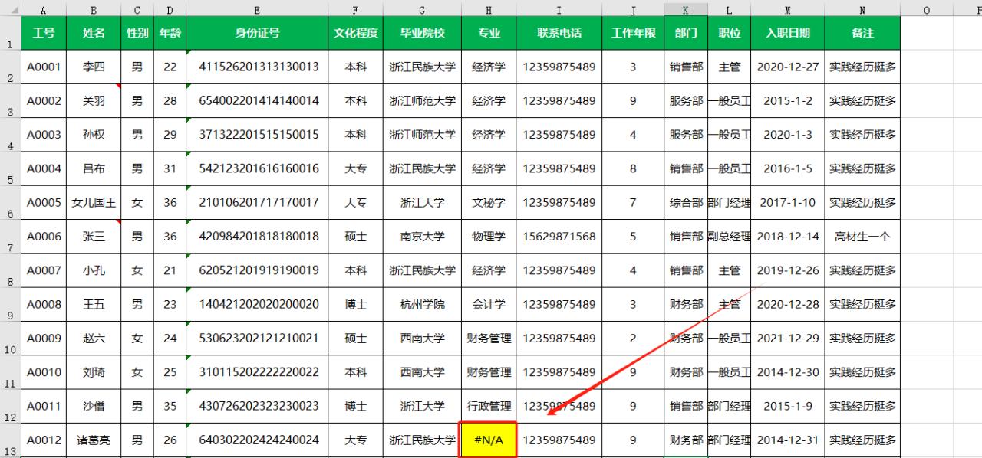This screenshot has width=982, height=458.
Task: Click the 文化程度 header cell
Action: (356, 33)
